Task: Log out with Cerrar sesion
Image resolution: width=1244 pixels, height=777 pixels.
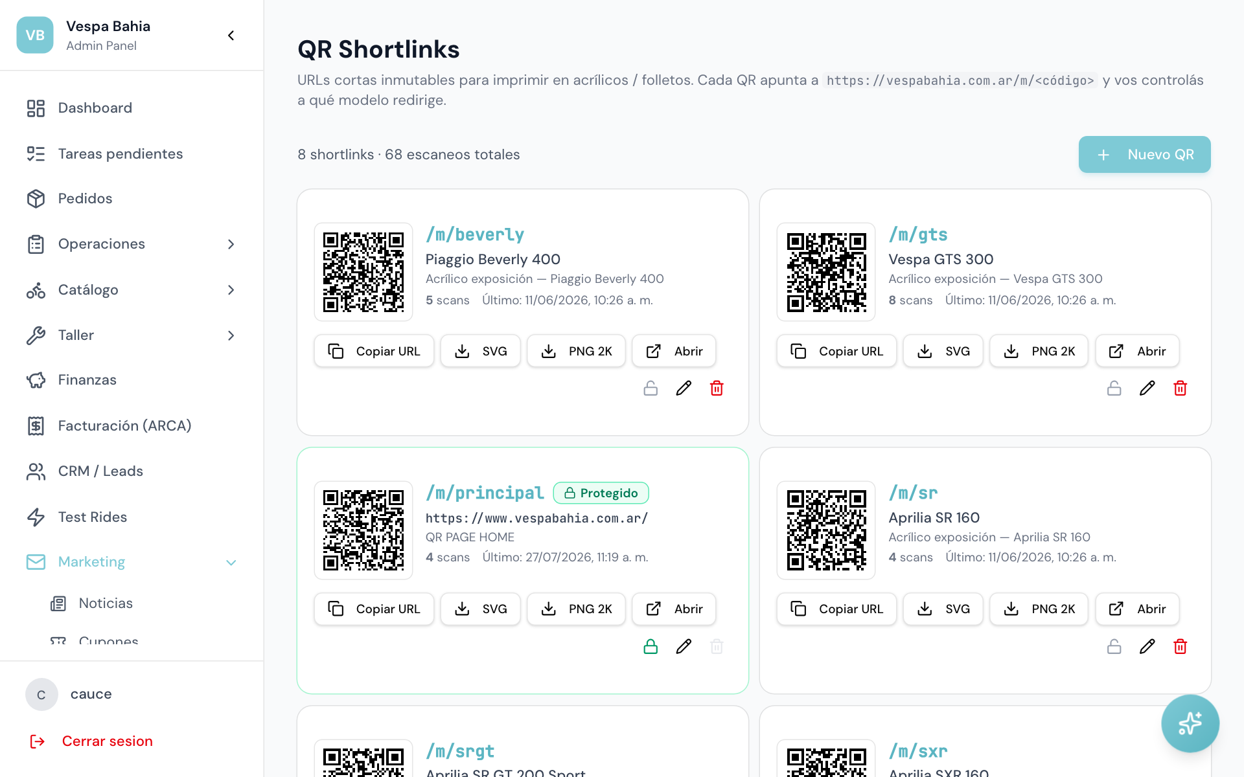Action: [x=91, y=741]
